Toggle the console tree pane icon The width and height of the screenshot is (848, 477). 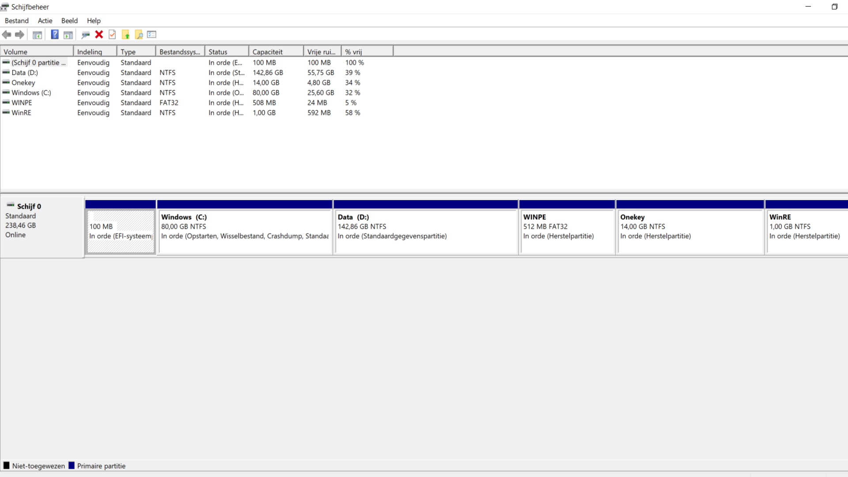[38, 35]
